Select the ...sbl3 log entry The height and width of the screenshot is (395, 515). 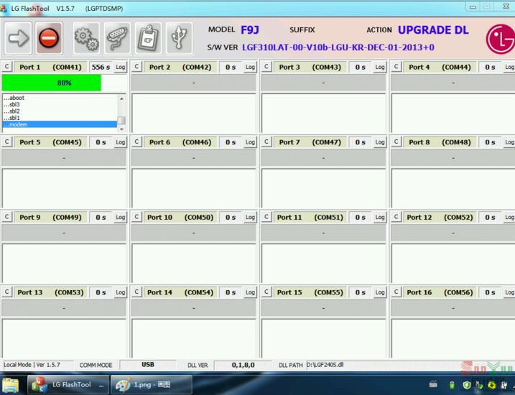(x=60, y=104)
